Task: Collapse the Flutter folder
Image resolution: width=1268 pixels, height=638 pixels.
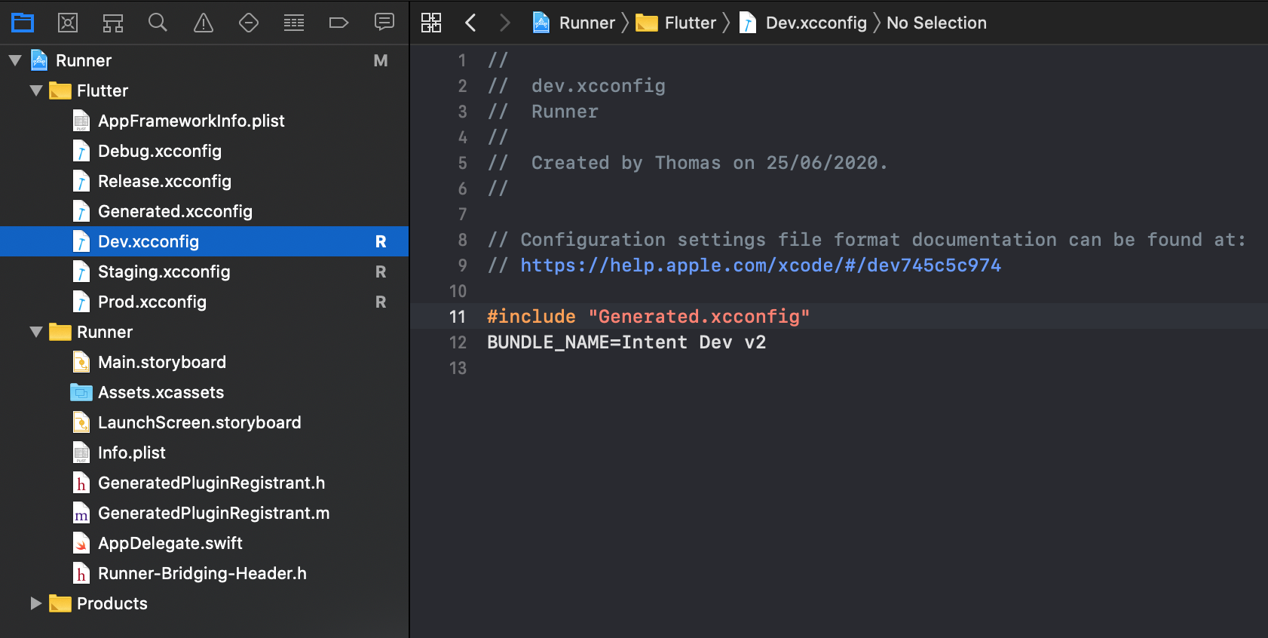Action: (35, 90)
